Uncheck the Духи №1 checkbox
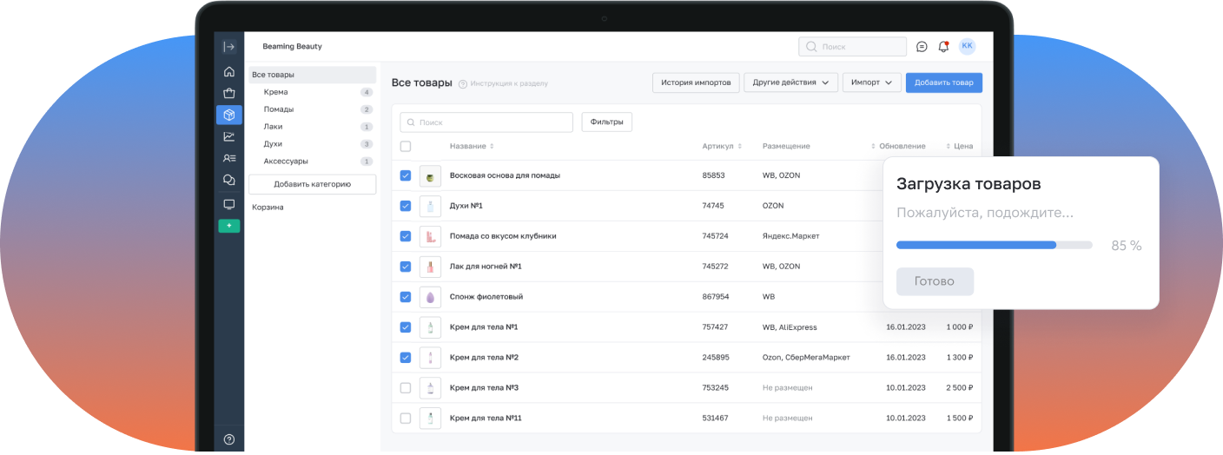Screen dimensions: 1223x455 pyautogui.click(x=406, y=206)
